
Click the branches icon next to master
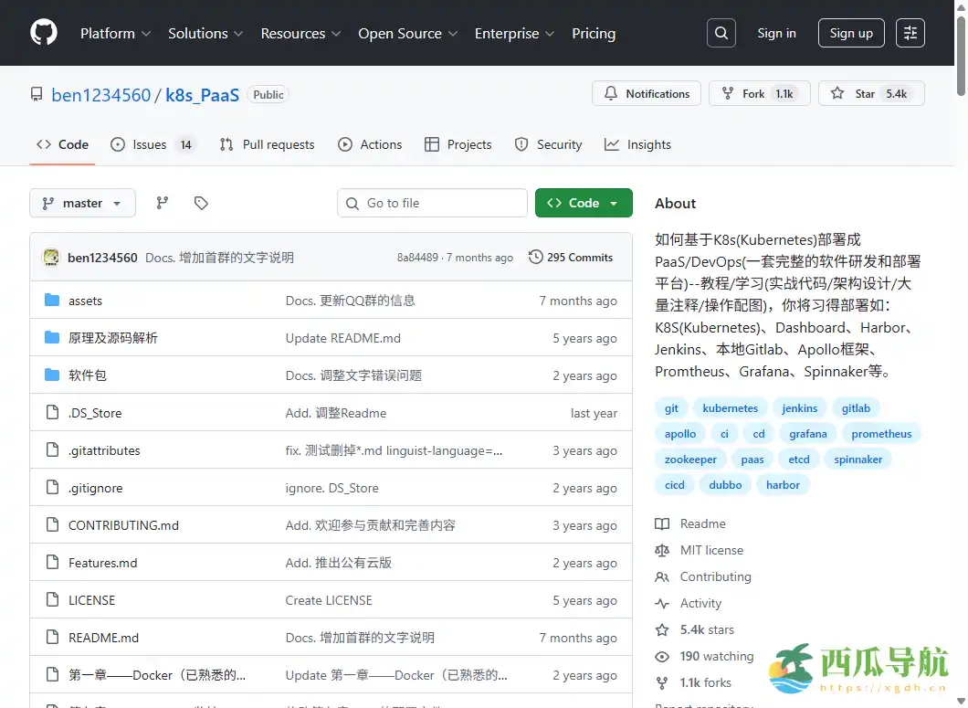(x=162, y=203)
